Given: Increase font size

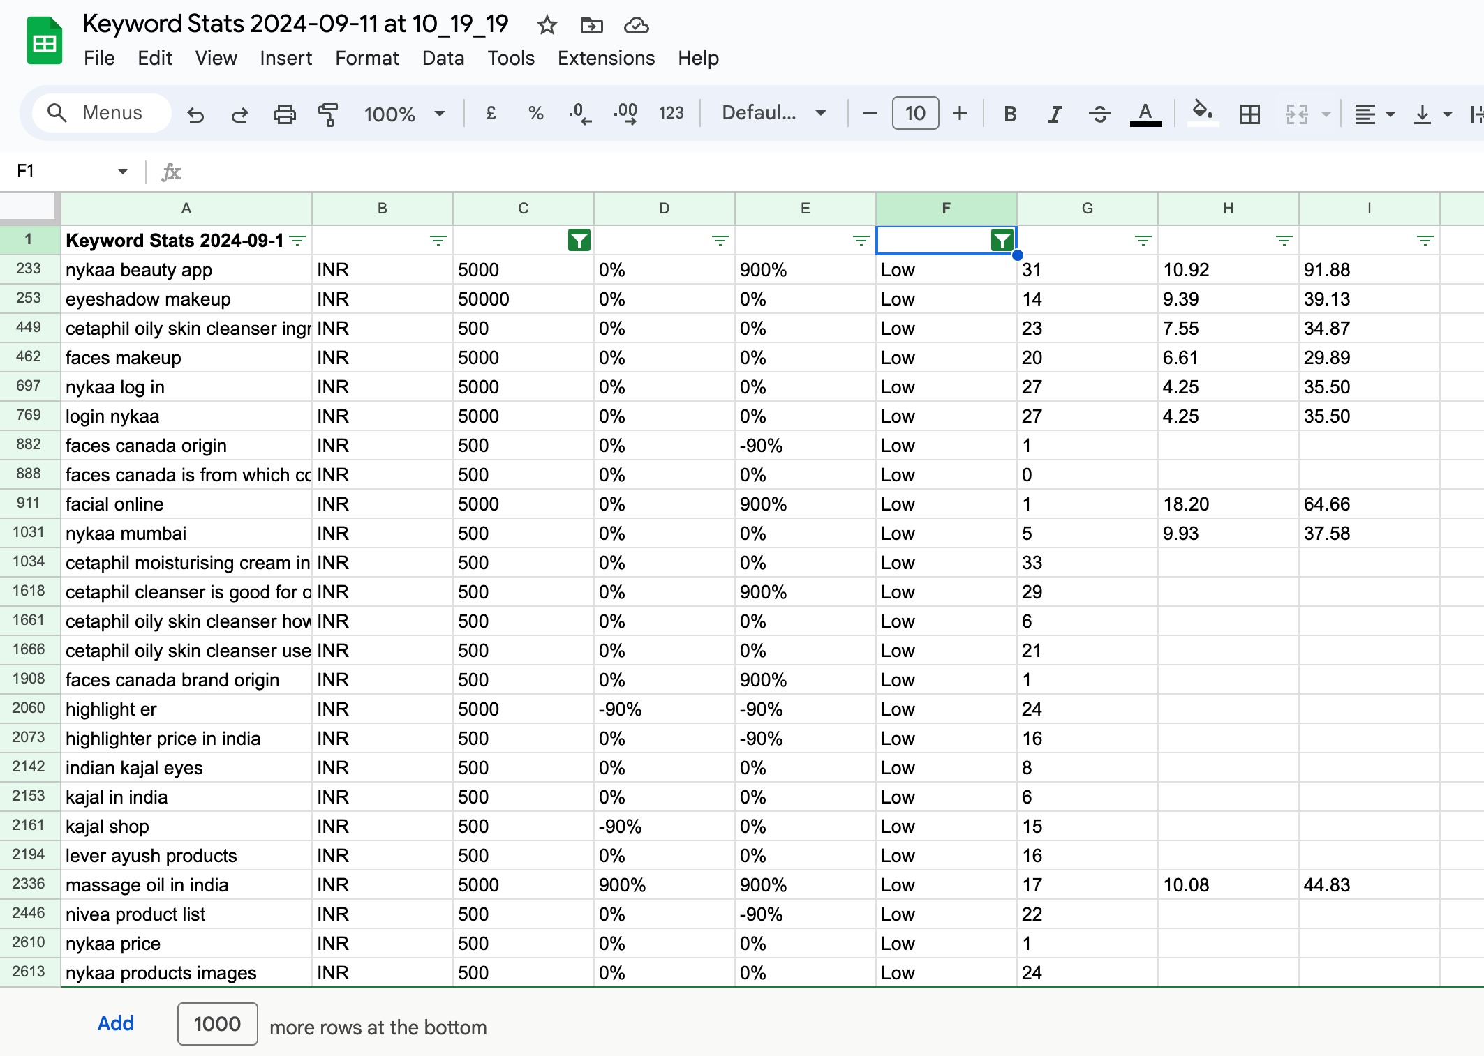Looking at the screenshot, I should click(960, 113).
